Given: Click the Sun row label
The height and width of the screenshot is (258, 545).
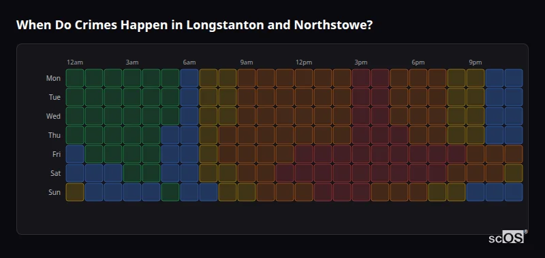Looking at the screenshot, I should tap(54, 192).
